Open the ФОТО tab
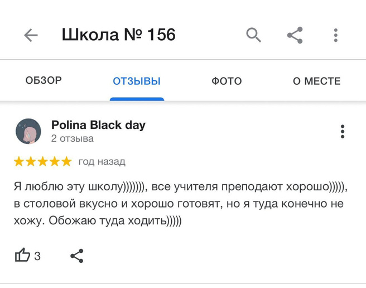Screen dimensions: 366x288 point(227,81)
